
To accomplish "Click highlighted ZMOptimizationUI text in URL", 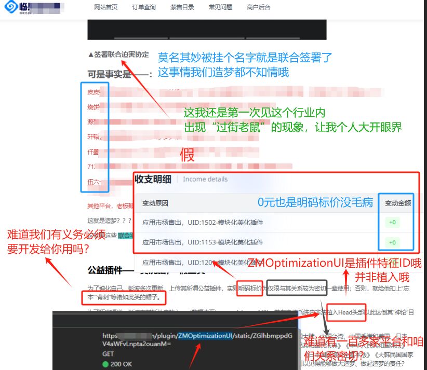I will 205,335.
